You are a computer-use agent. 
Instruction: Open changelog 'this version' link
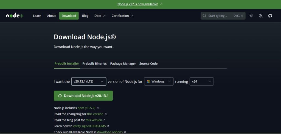(95, 114)
